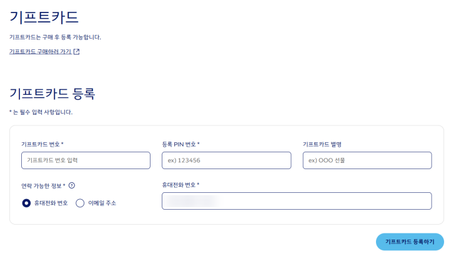Click the 이메일 주소 option label text
This screenshot has height=269, width=464.
[102, 203]
